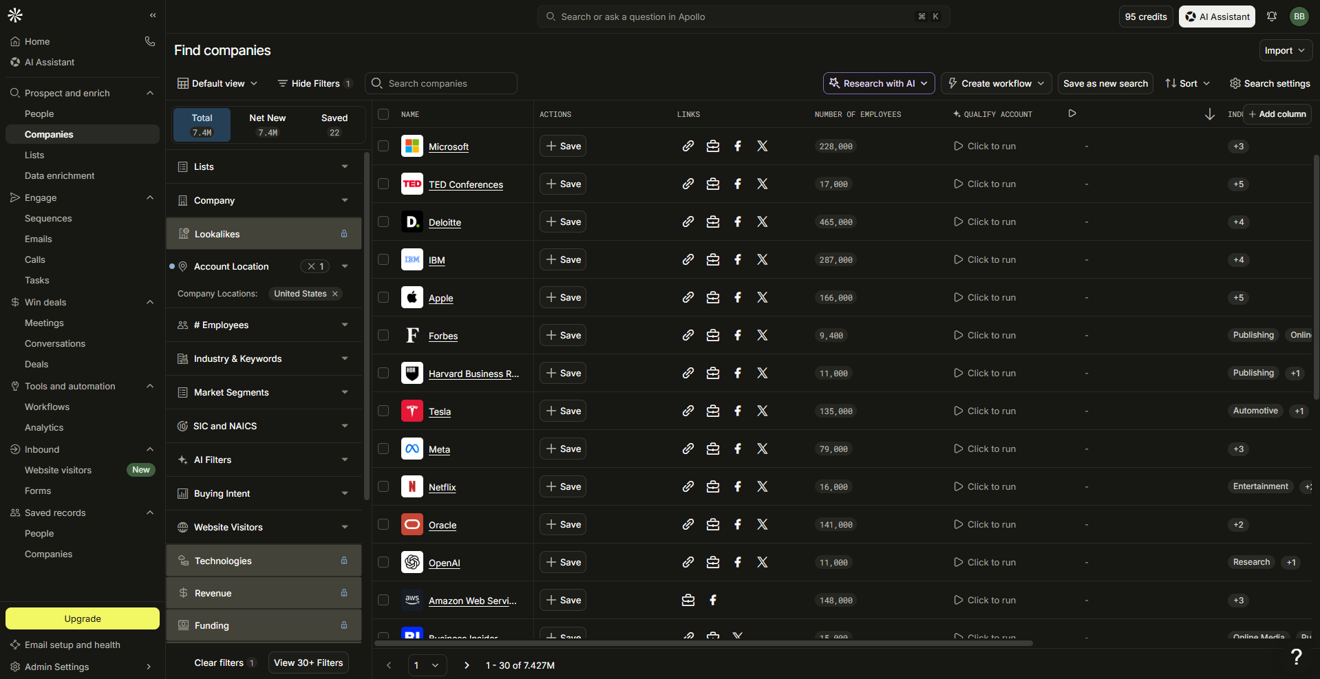
Task: Select the OpenAI row checkbox
Action: [383, 562]
